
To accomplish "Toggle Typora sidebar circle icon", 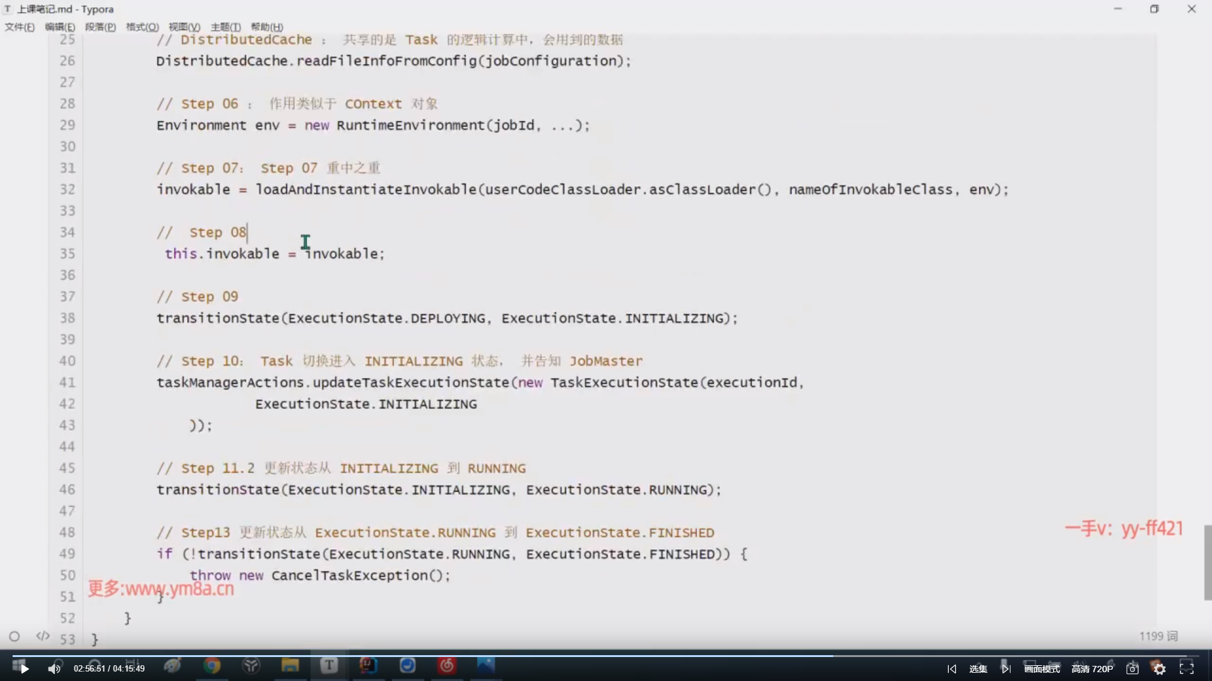I will tap(15, 636).
